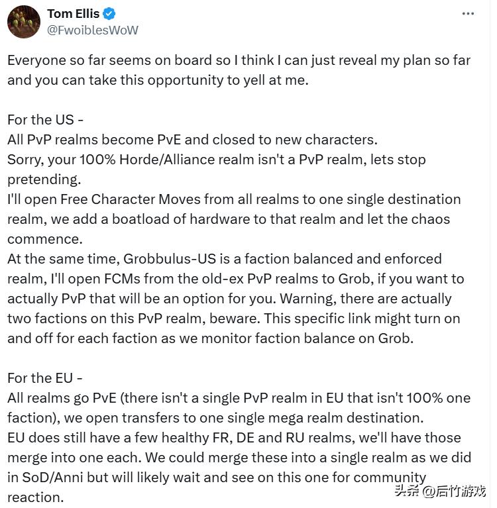Click the 头条 @后竹游戏 watermark
This screenshot has height=508, width=497.
pyautogui.click(x=440, y=491)
